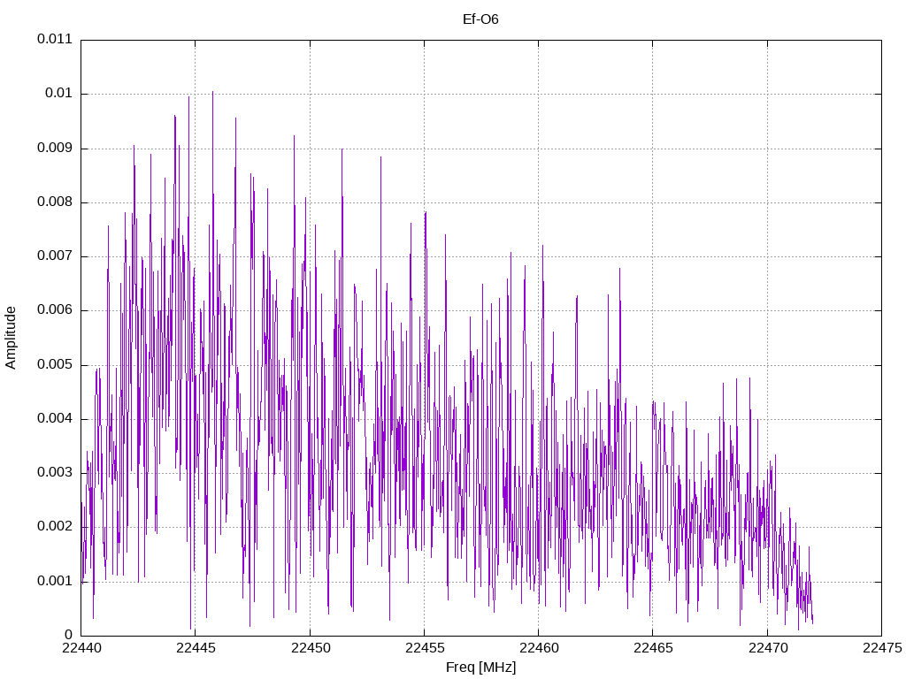The image size is (906, 679).
Task: Click the y-axis tick label 0.001
Action: 55,581
